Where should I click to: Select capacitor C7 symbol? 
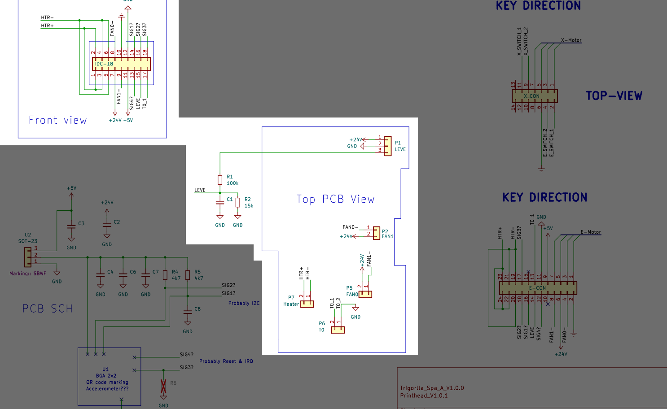[145, 274]
